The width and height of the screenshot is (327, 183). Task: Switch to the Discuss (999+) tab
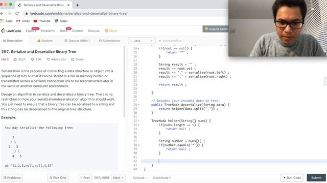77,41
